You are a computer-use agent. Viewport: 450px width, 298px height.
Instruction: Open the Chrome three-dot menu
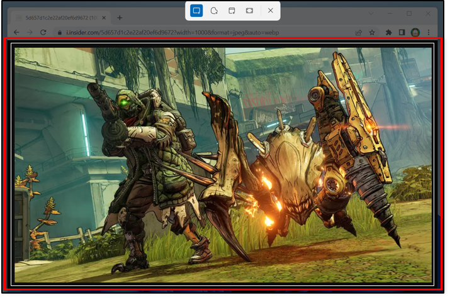[x=429, y=32]
